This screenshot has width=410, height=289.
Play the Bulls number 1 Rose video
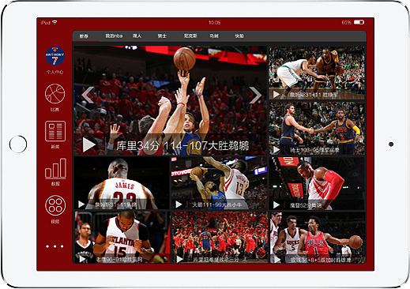click(276, 260)
